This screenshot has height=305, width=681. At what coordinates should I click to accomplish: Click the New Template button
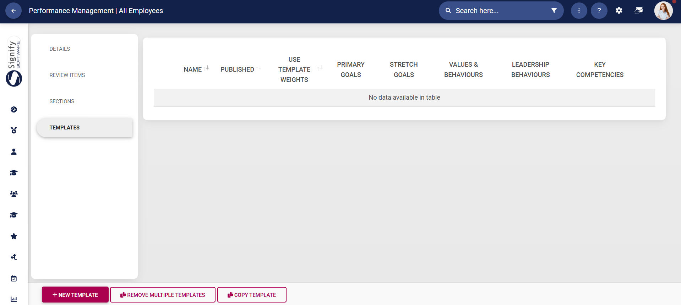pos(75,295)
